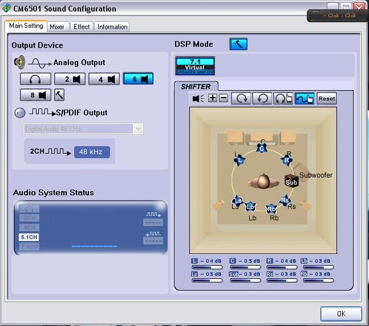The width and height of the screenshot is (369, 326).
Task: Select the Rb back speaker icon
Action: tap(271, 209)
